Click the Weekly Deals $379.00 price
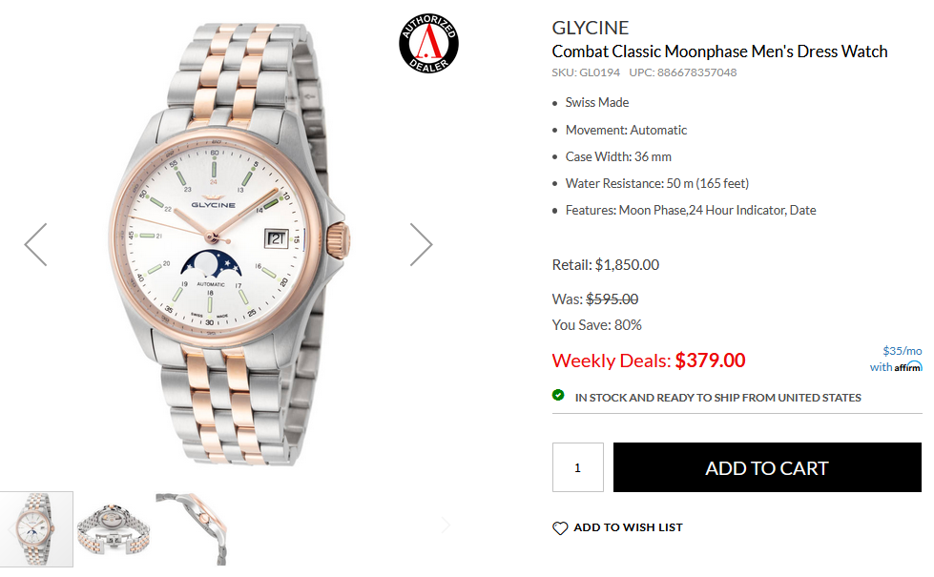 649,361
